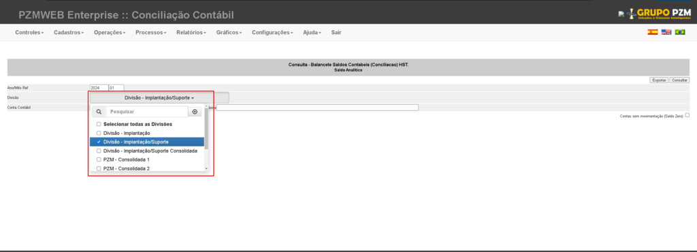This screenshot has width=697, height=252.
Task: Click the Consultar button
Action: click(x=680, y=80)
